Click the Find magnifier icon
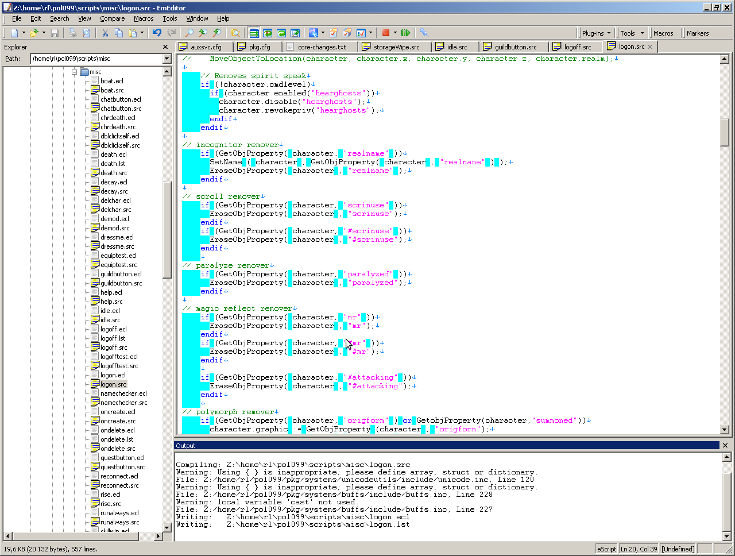Image resolution: width=735 pixels, height=556 pixels. tap(189, 33)
